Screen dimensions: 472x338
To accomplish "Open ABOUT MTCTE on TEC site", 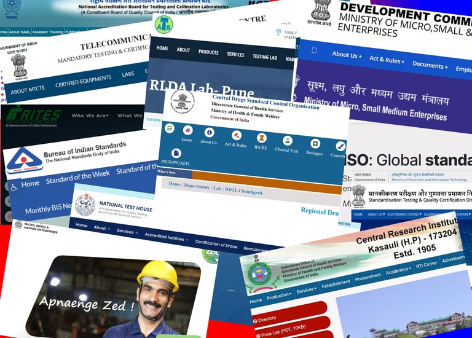I will [x=28, y=90].
